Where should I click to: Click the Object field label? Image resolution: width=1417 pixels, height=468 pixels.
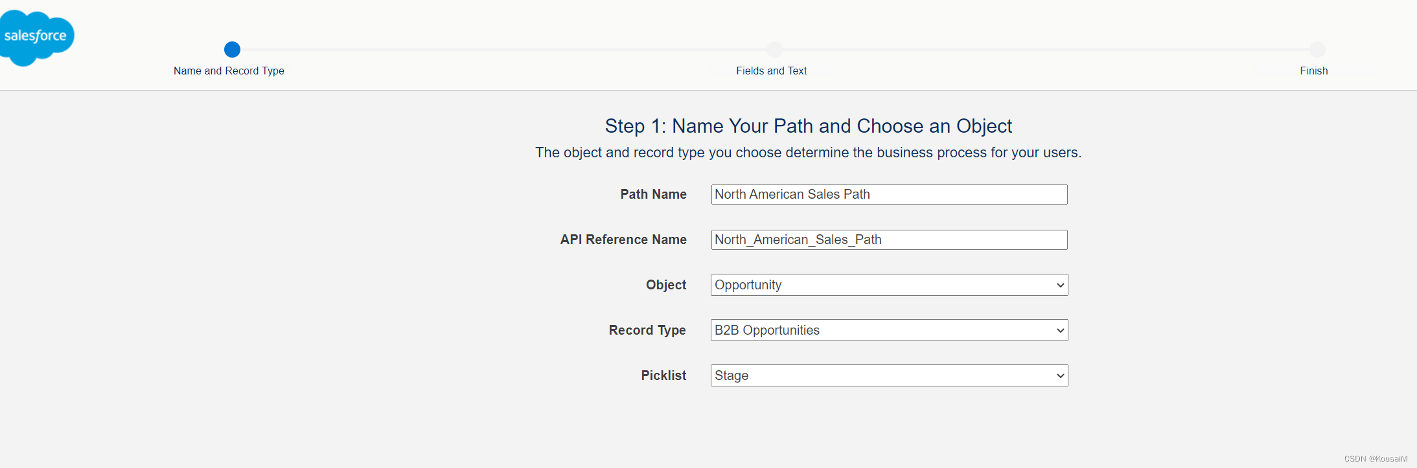[666, 285]
